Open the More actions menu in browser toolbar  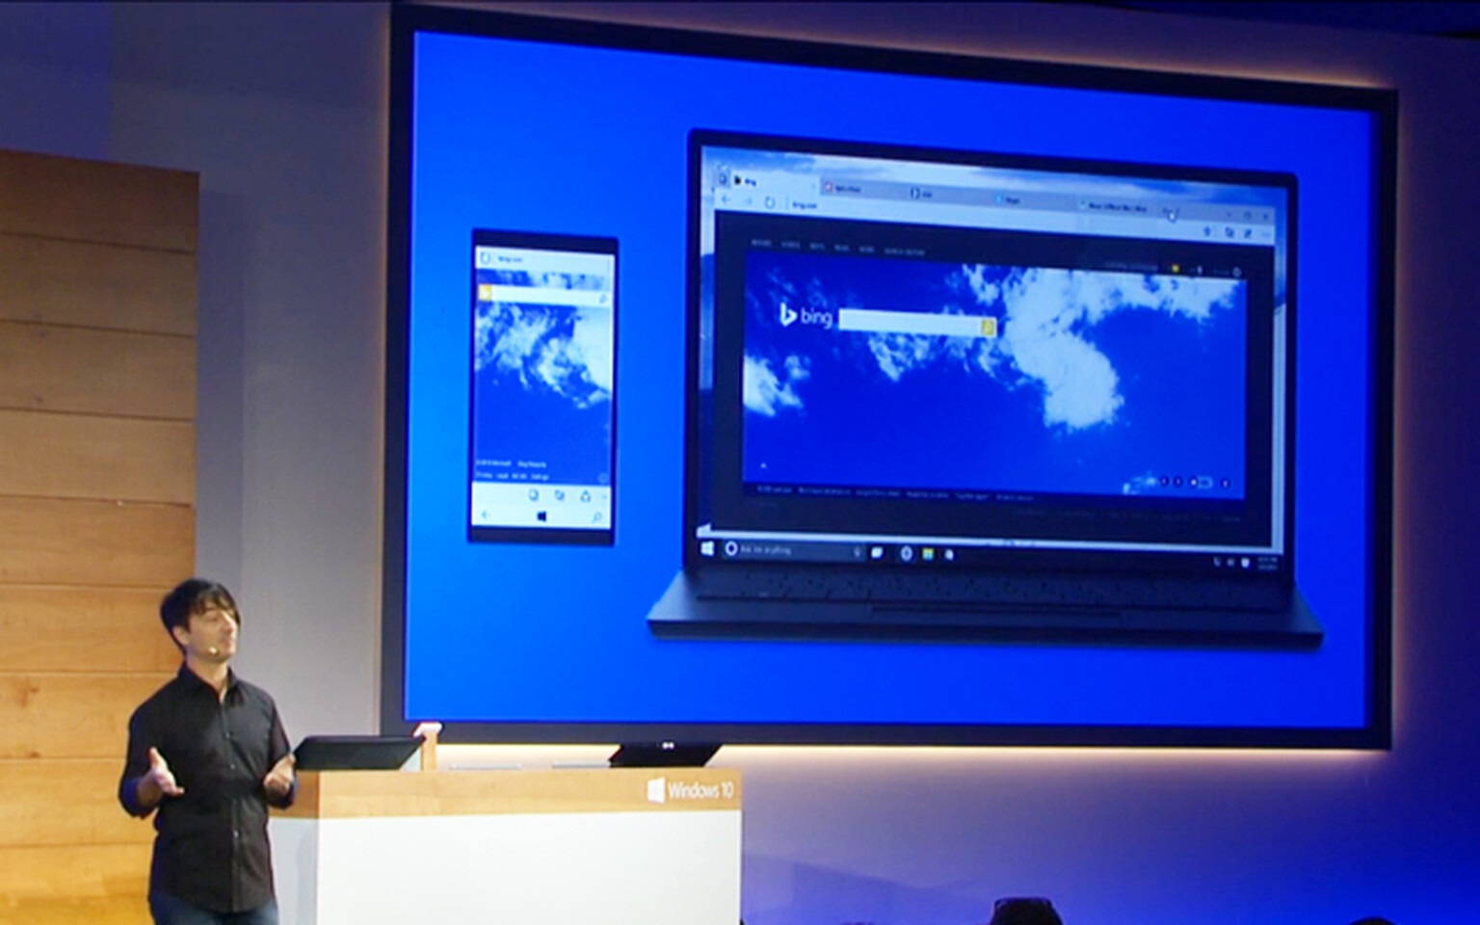click(x=1267, y=235)
